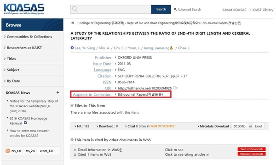Focus the search input field
The image size is (276, 165).
pyautogui.click(x=114, y=9)
